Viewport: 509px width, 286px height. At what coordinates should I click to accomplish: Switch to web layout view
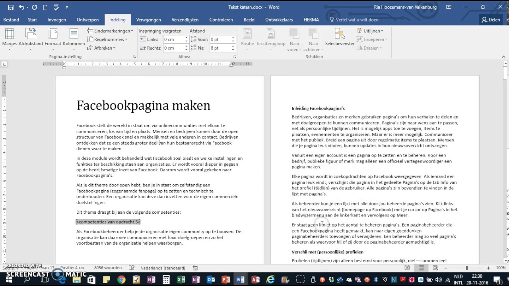(435, 268)
